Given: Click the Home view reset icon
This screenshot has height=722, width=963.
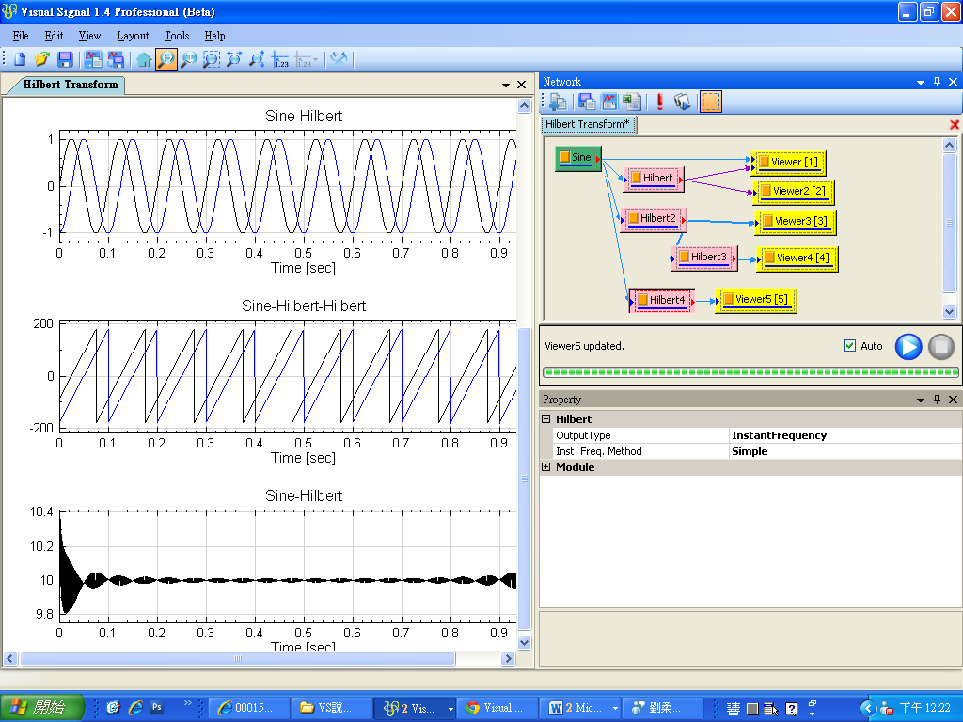Looking at the screenshot, I should [144, 59].
